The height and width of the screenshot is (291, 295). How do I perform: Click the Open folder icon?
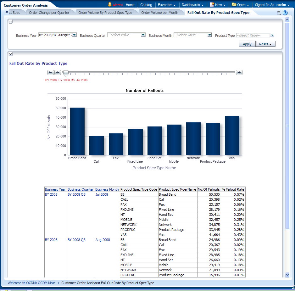234,5
